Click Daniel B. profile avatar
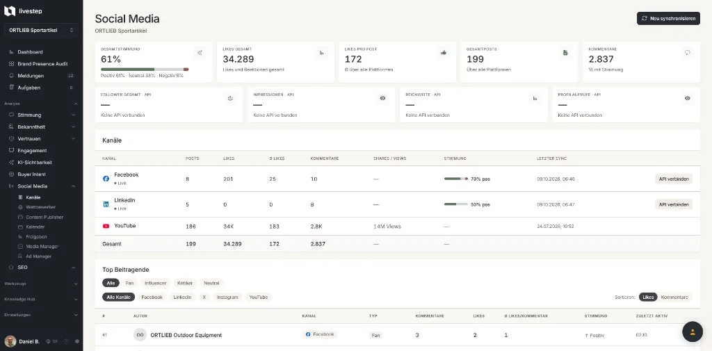712x351 pixels. click(10, 341)
